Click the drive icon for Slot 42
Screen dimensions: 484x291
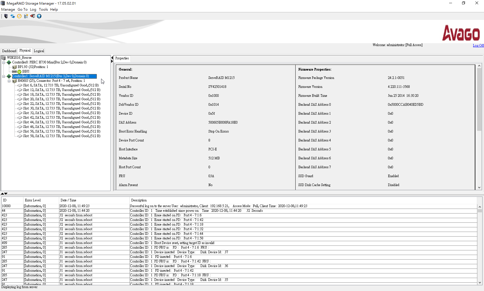(x=20, y=118)
